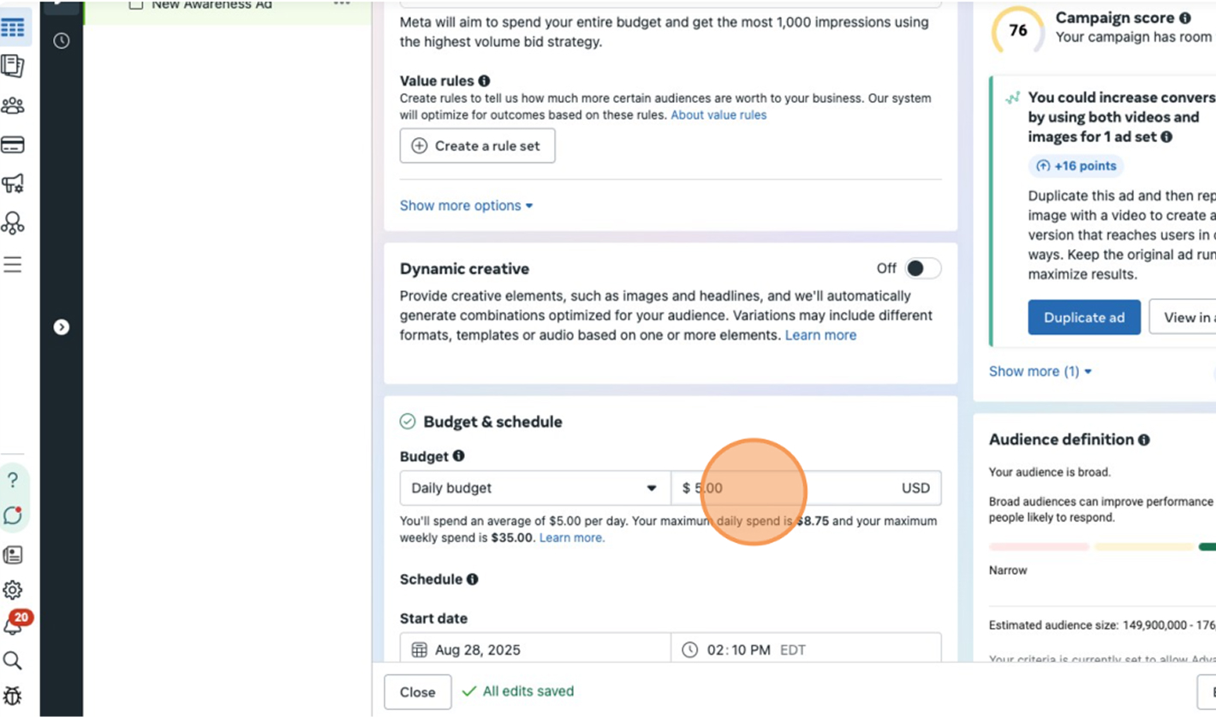
Task: Expand Show more (1) recommendations
Action: pos(1040,372)
